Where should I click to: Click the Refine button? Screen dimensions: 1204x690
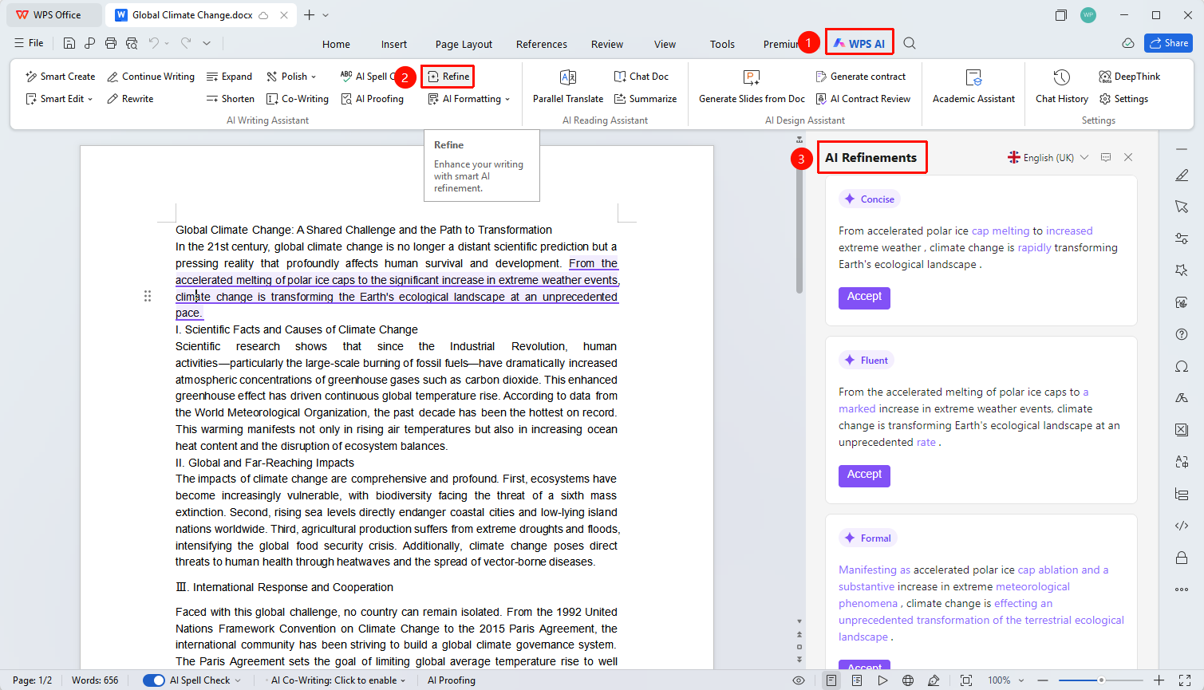(448, 77)
